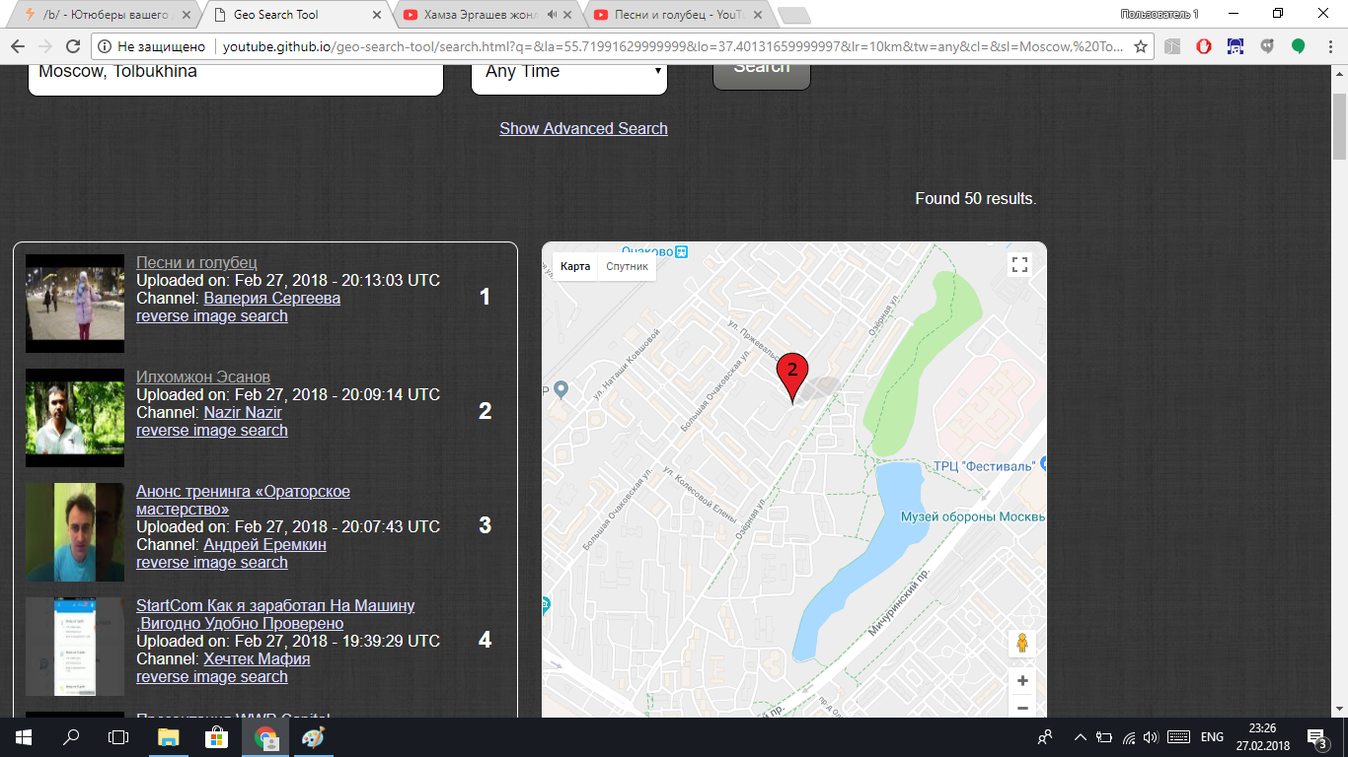
Task: Go back using the browser back arrow
Action: click(16, 46)
